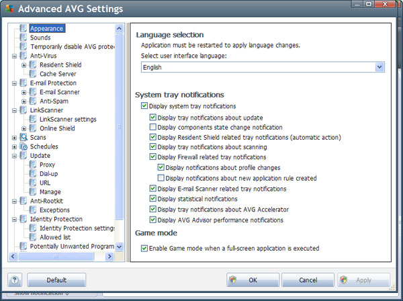Click the Schedules clock icon
Image resolution: width=403 pixels, height=301 pixels.
(x=24, y=146)
